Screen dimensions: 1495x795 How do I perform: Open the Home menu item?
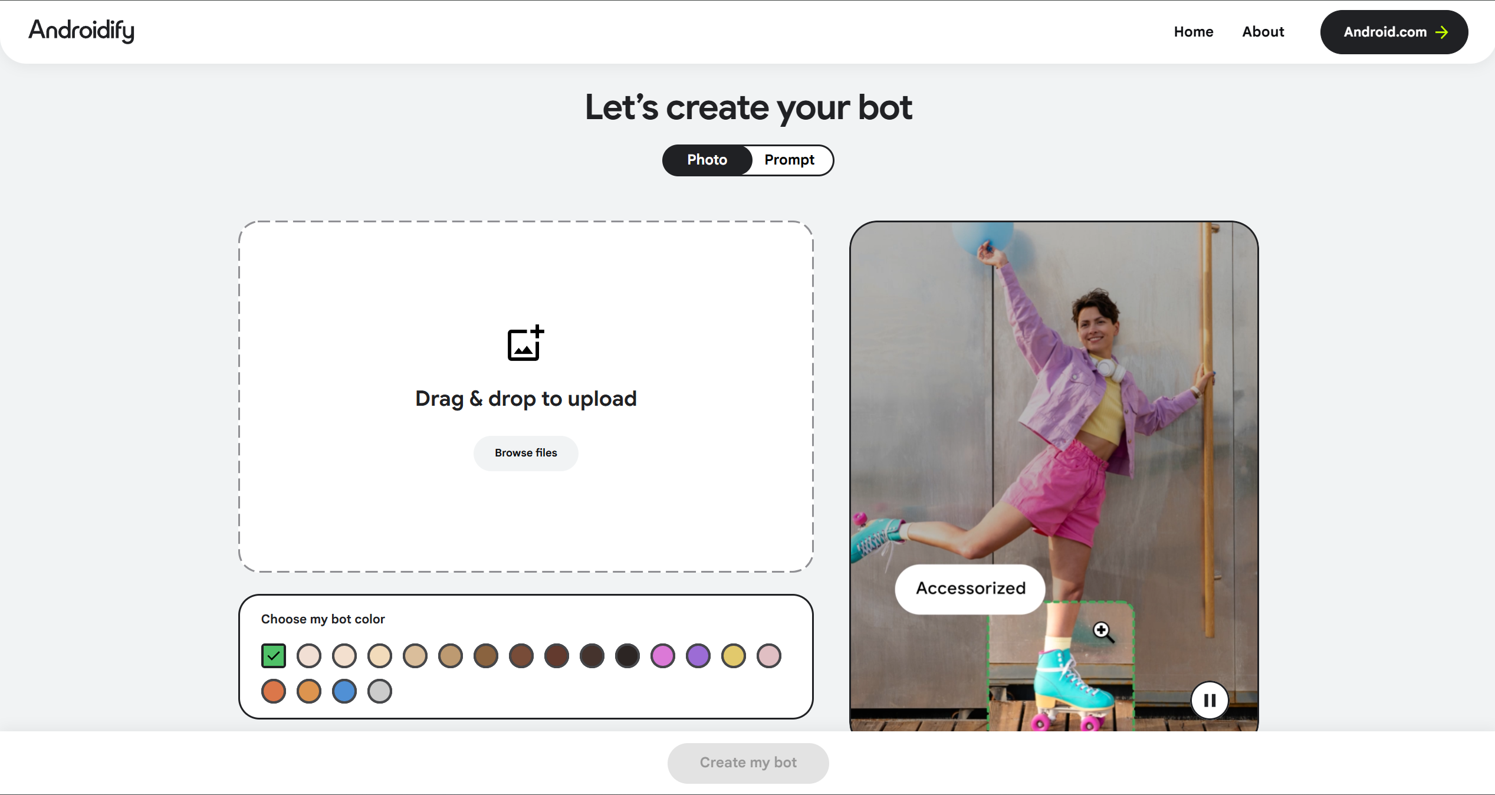1193,32
